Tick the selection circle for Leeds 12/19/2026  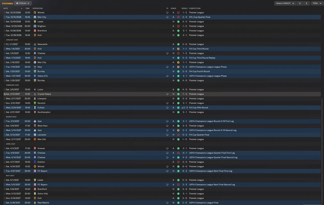coord(5,22)
